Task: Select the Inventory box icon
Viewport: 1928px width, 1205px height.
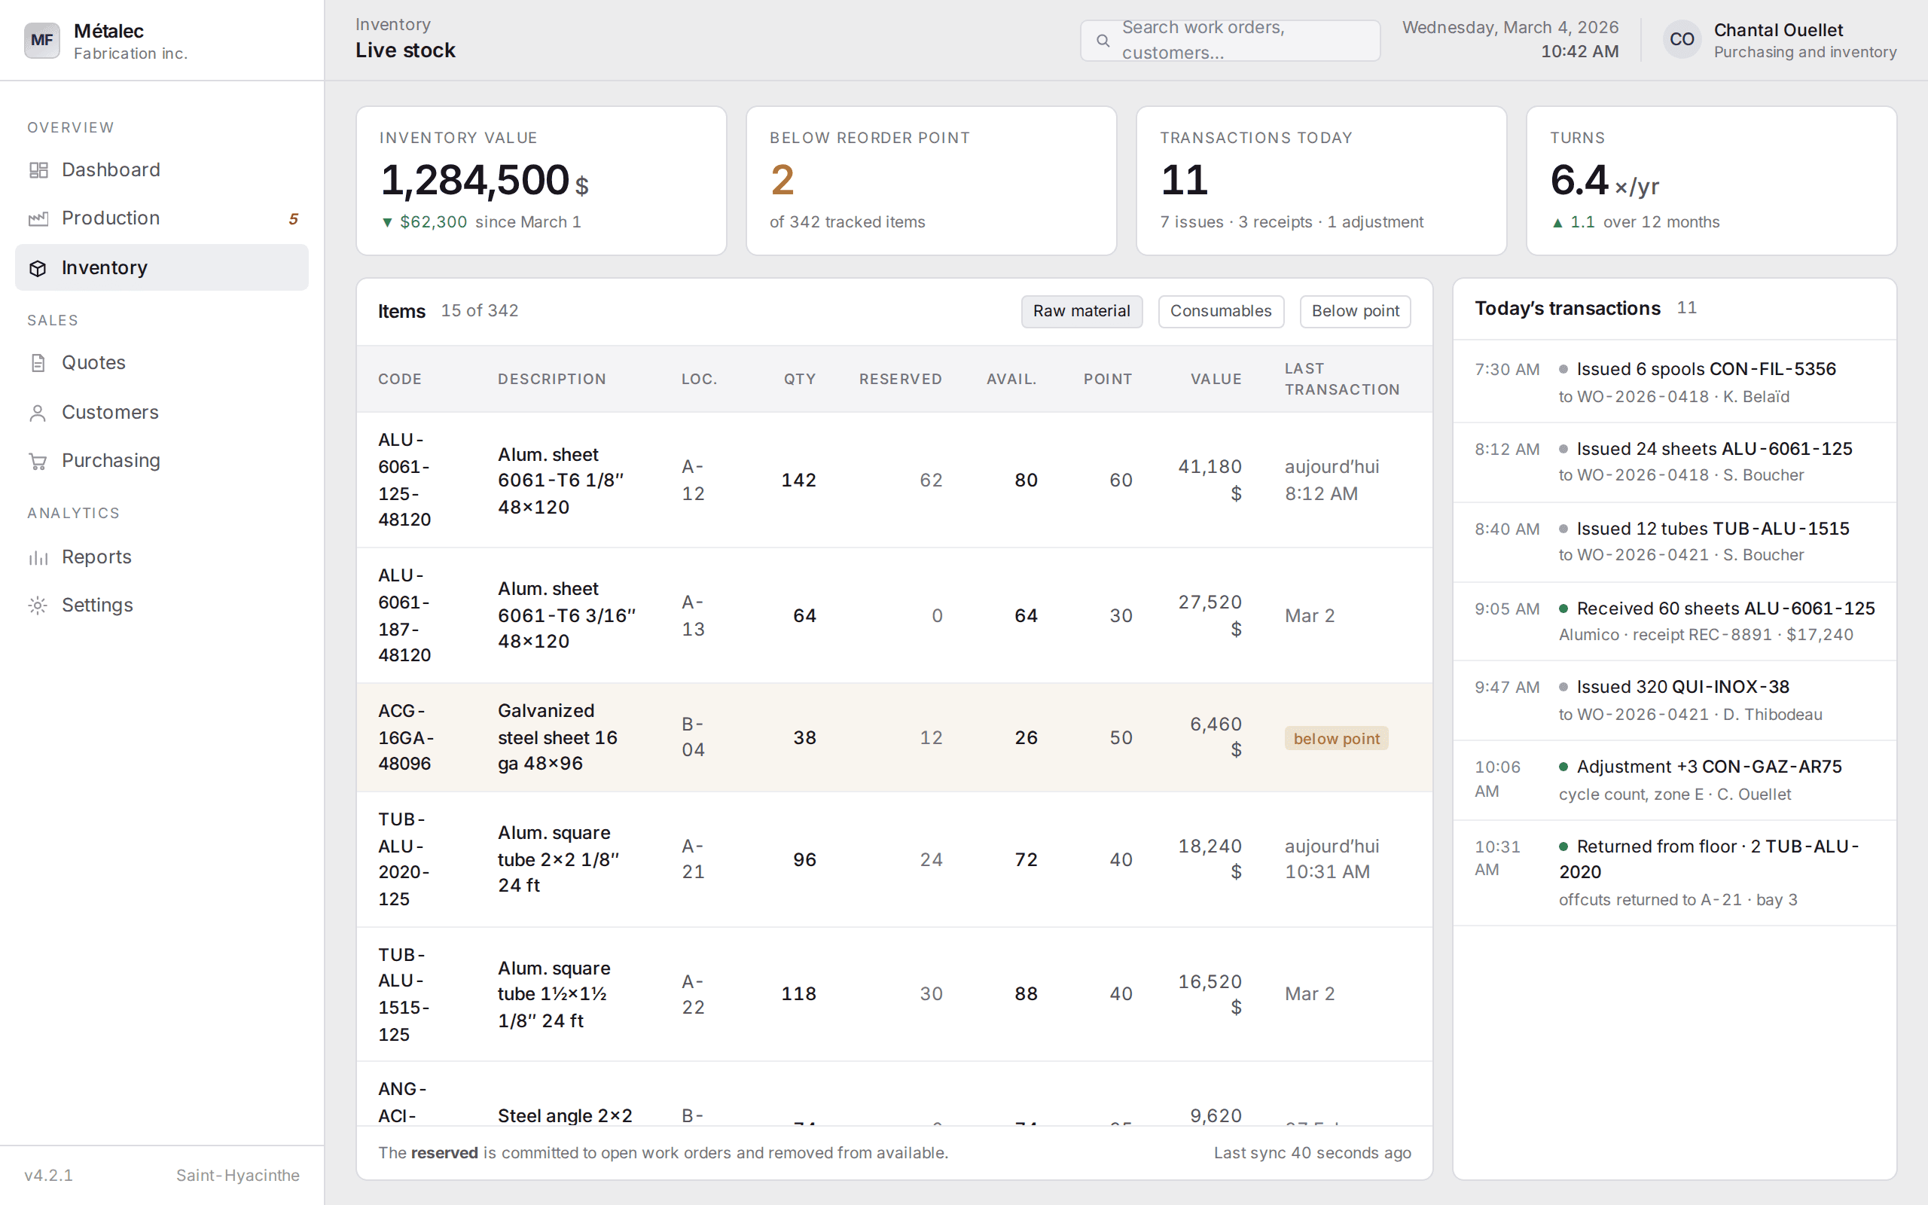Action: tap(38, 268)
